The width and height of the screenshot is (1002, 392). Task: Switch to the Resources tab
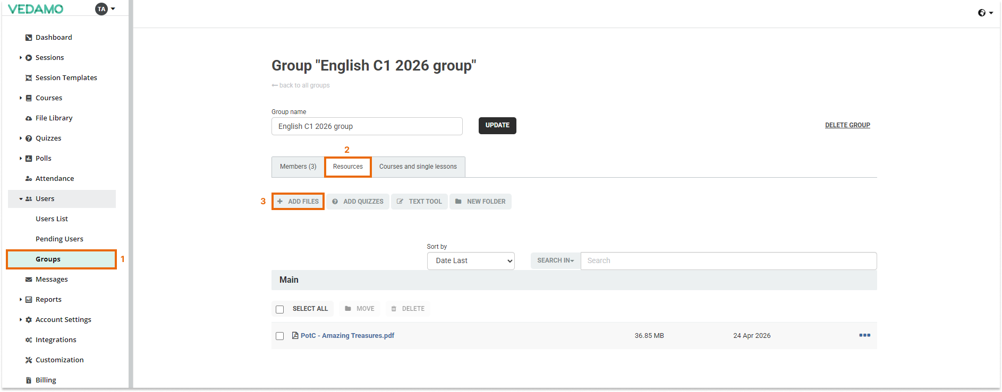pyautogui.click(x=348, y=167)
